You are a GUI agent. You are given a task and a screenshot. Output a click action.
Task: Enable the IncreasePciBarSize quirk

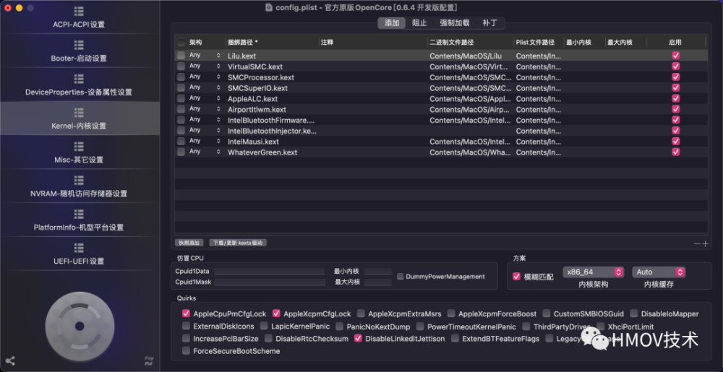coord(186,338)
